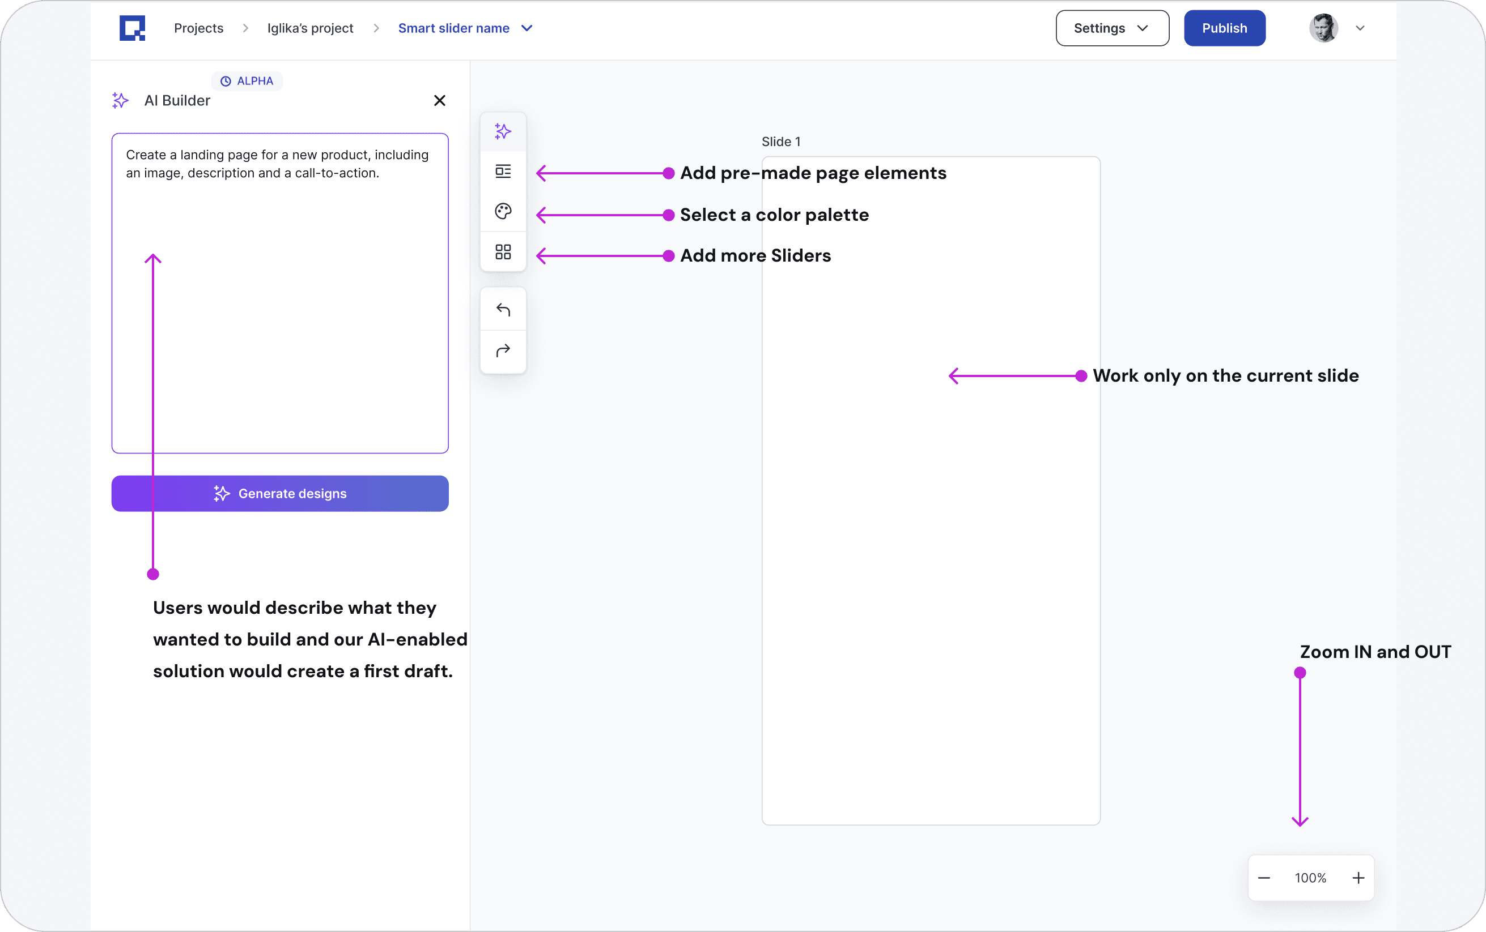Click the user avatar photo

pos(1323,28)
